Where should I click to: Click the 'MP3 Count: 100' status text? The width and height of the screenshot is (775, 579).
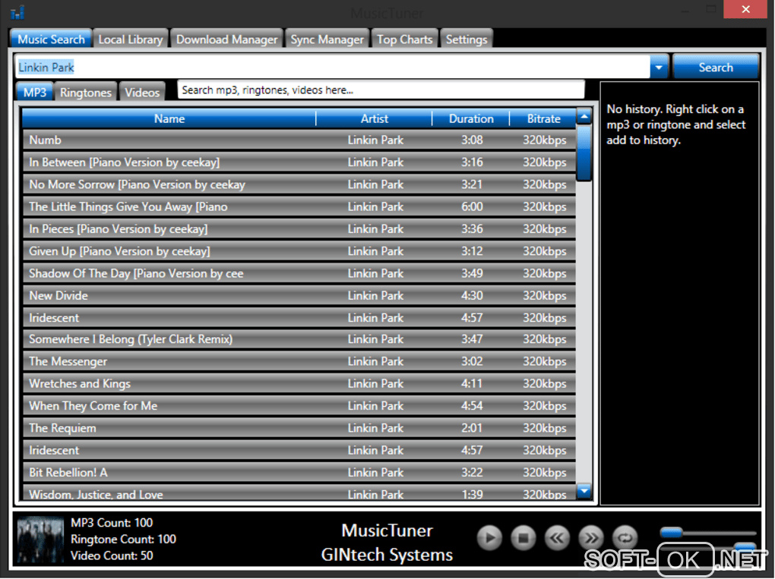[x=112, y=523]
